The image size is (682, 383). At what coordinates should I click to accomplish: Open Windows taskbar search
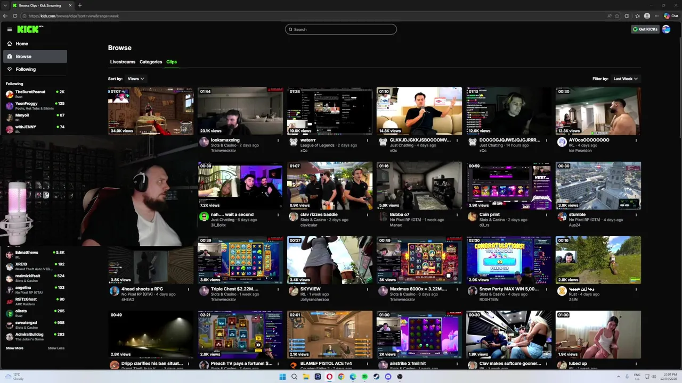[294, 377]
